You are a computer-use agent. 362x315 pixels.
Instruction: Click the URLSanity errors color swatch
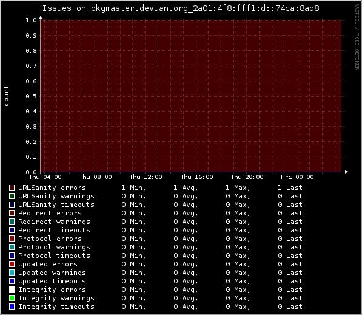click(x=12, y=188)
